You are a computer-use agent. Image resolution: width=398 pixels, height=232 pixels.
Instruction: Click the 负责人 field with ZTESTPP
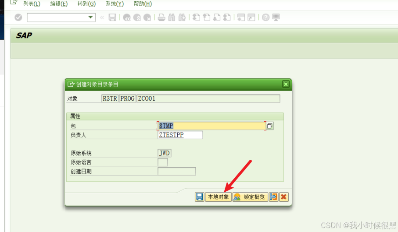coord(180,135)
